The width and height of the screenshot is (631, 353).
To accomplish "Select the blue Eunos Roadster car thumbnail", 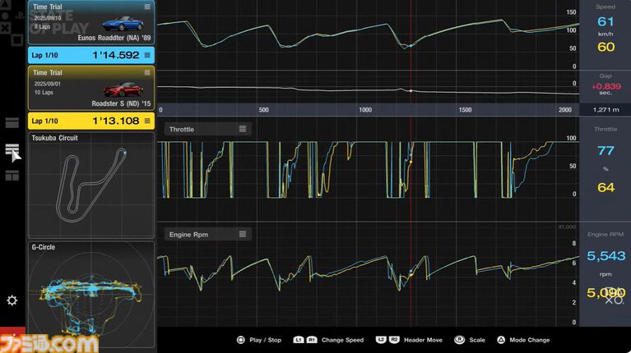I will 123,24.
